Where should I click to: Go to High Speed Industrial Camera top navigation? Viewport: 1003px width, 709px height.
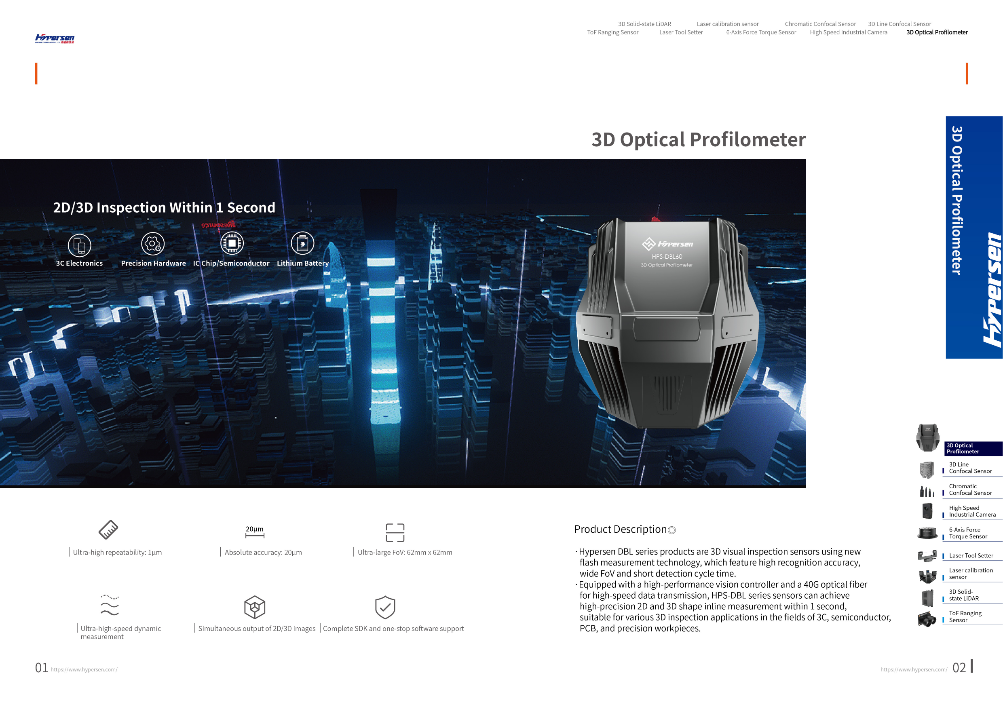[848, 32]
